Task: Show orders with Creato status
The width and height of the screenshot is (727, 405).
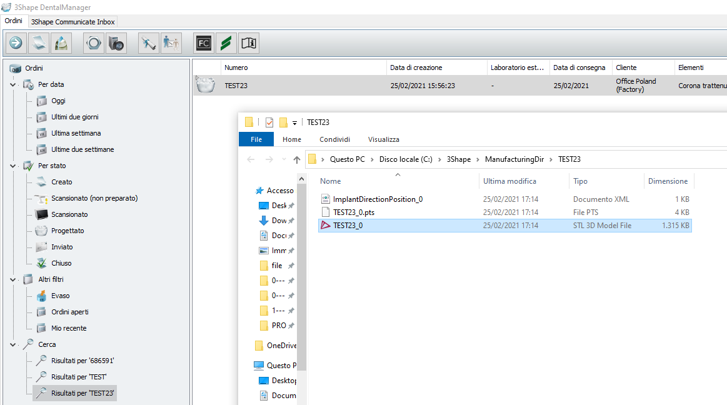Action: (62, 182)
